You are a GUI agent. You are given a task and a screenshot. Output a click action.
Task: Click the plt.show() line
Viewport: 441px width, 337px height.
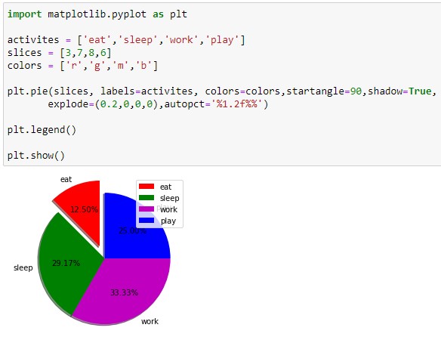pos(36,156)
